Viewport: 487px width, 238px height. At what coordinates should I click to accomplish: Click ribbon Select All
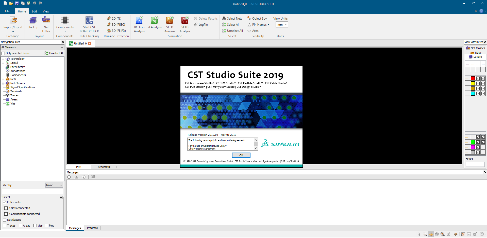tap(231, 25)
